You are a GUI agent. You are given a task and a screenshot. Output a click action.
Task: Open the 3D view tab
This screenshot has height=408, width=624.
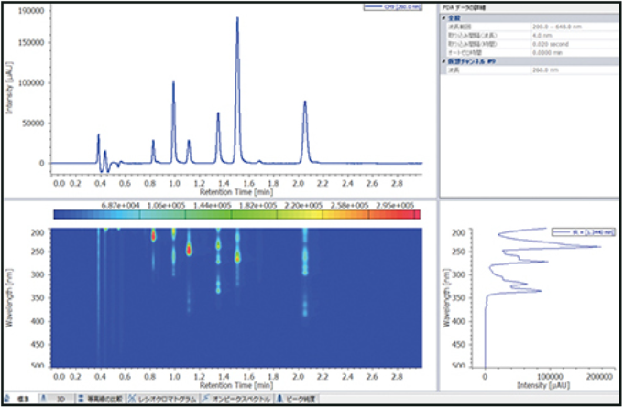58,401
